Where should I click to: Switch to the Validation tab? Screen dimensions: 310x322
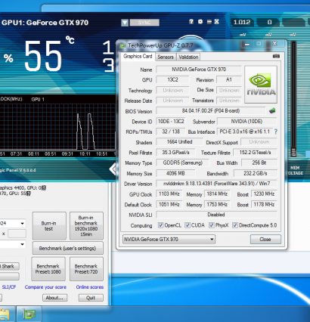(188, 57)
